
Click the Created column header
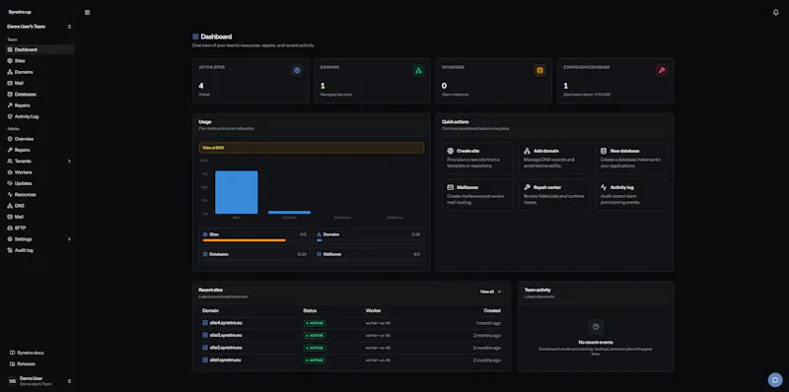click(492, 310)
